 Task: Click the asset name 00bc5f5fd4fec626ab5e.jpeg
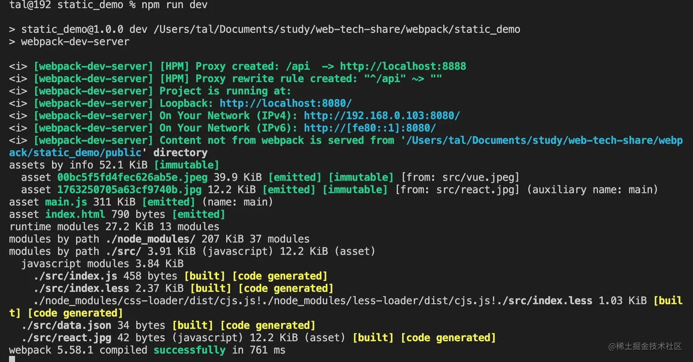(x=132, y=177)
